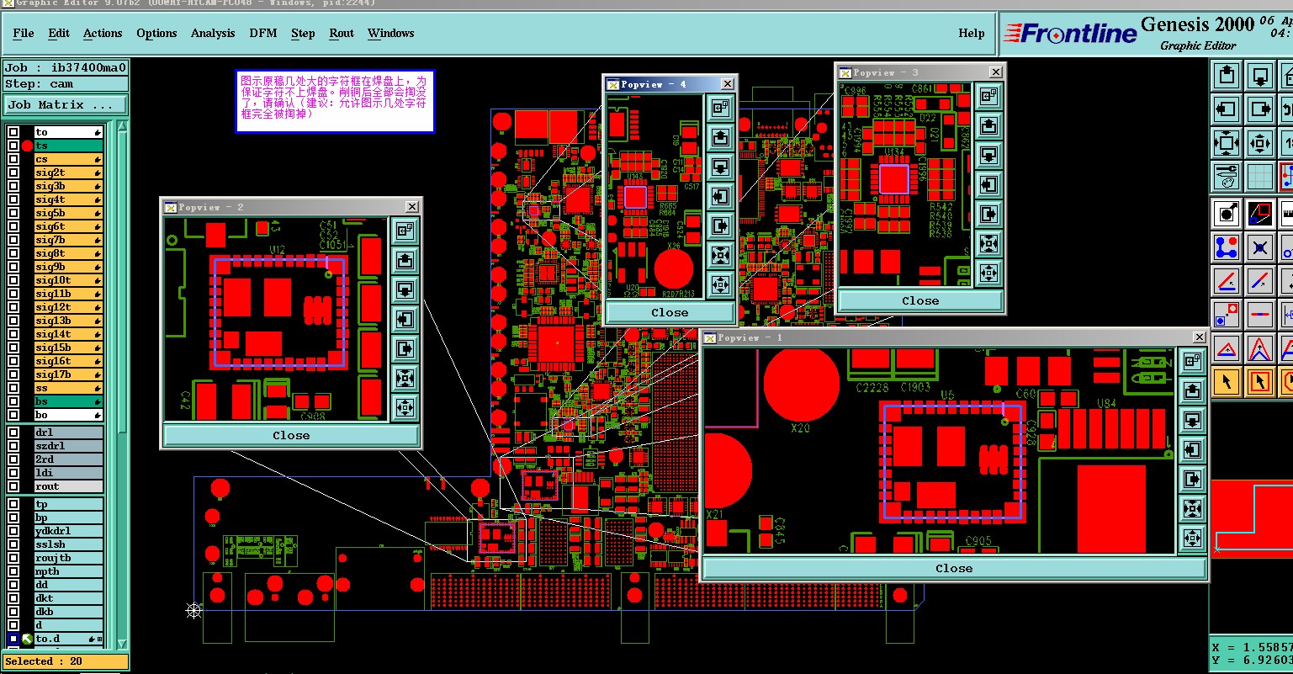Screen dimensions: 1293x674
Task: Select the sig17b layer name
Action: tap(68, 374)
